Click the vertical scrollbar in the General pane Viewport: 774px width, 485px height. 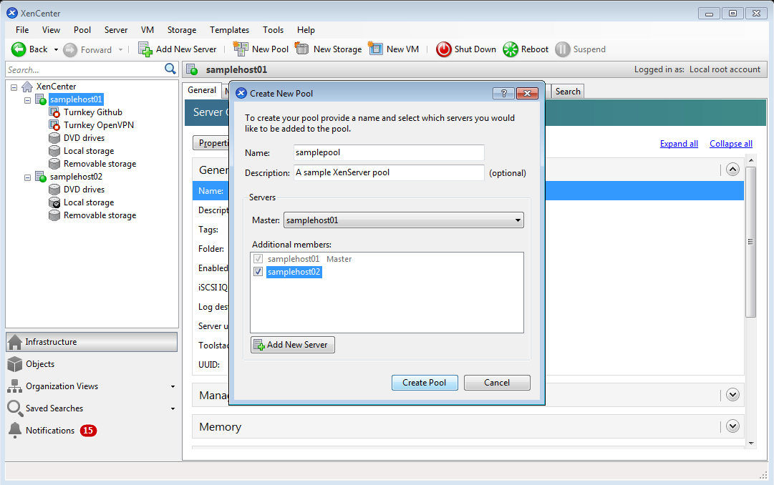pyautogui.click(x=750, y=243)
